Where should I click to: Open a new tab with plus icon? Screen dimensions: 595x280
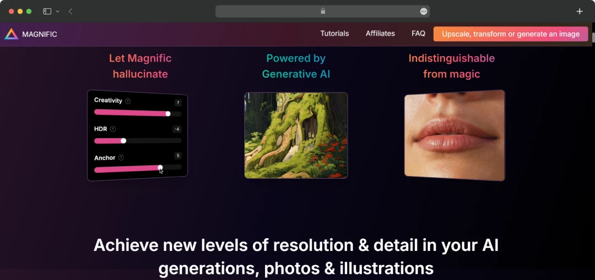coord(580,12)
